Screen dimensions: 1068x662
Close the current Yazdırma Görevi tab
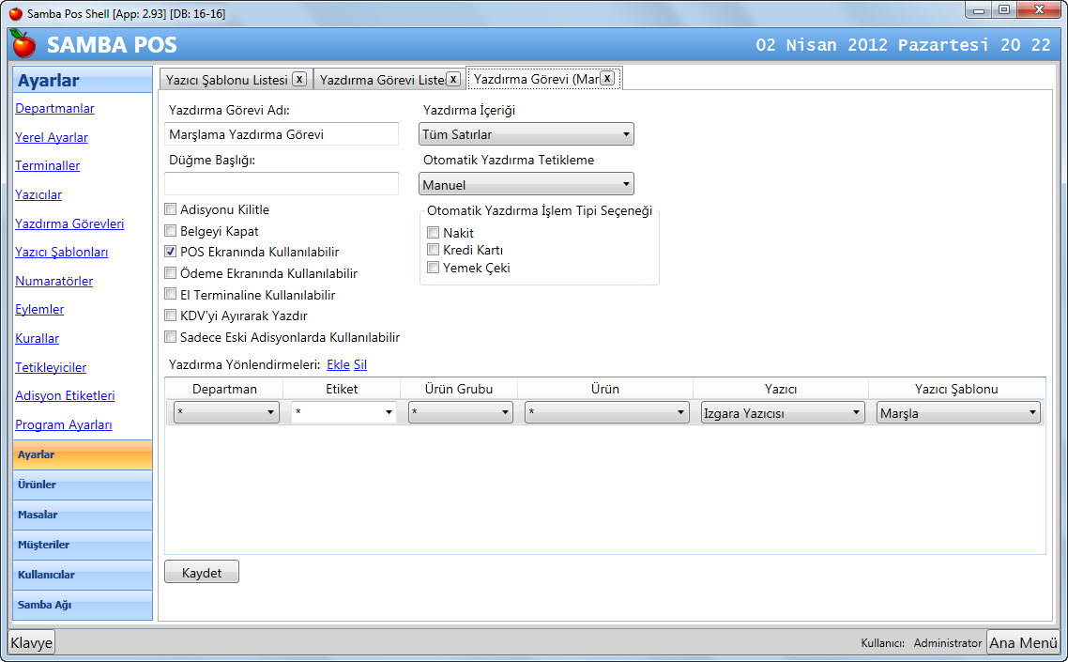[607, 79]
